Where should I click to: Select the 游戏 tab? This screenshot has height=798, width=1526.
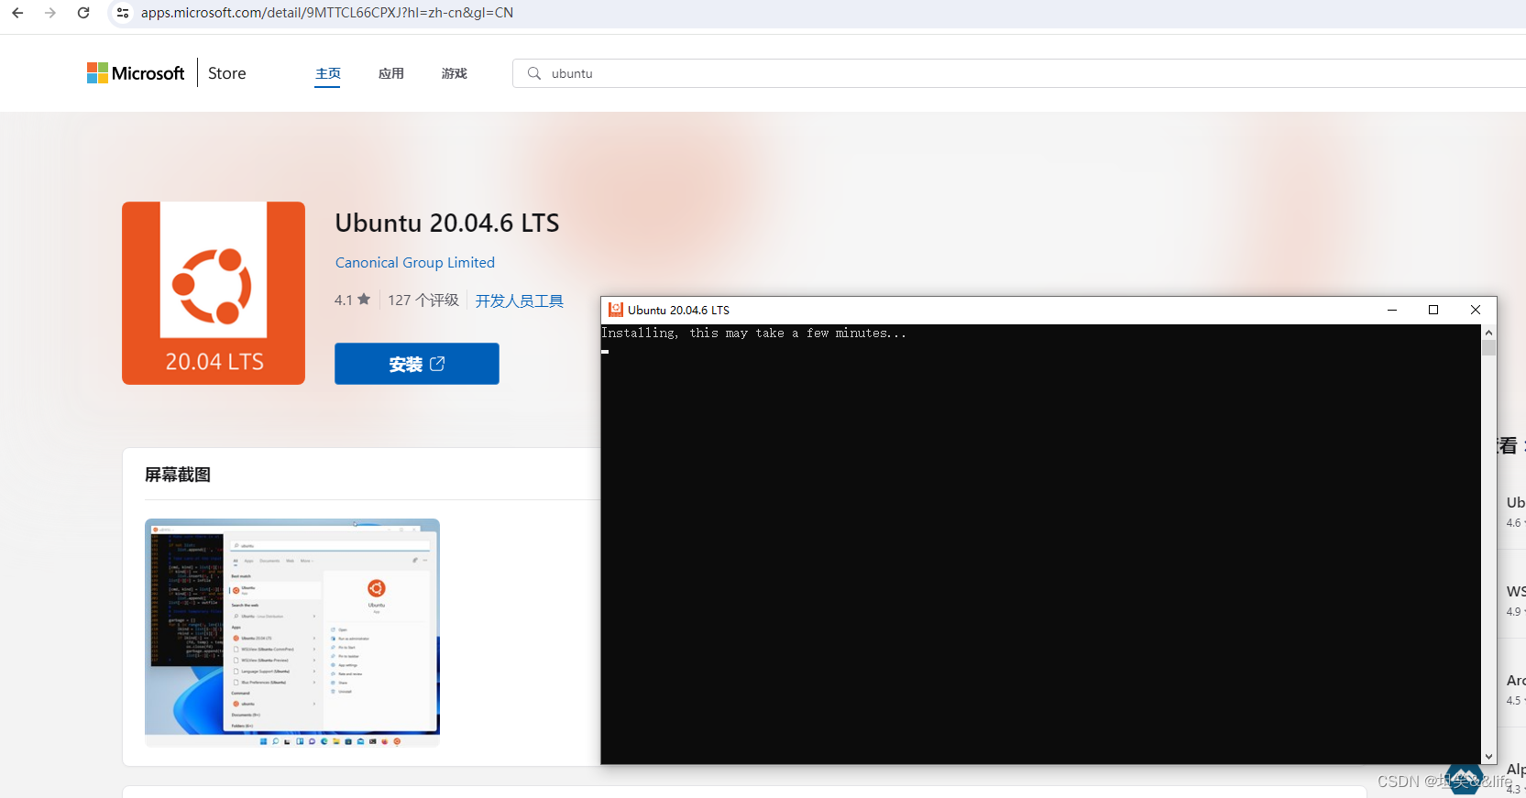455,73
